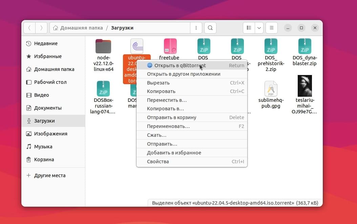Choose Добавить в избранное
This screenshot has width=357, height=224.
(x=192, y=153)
